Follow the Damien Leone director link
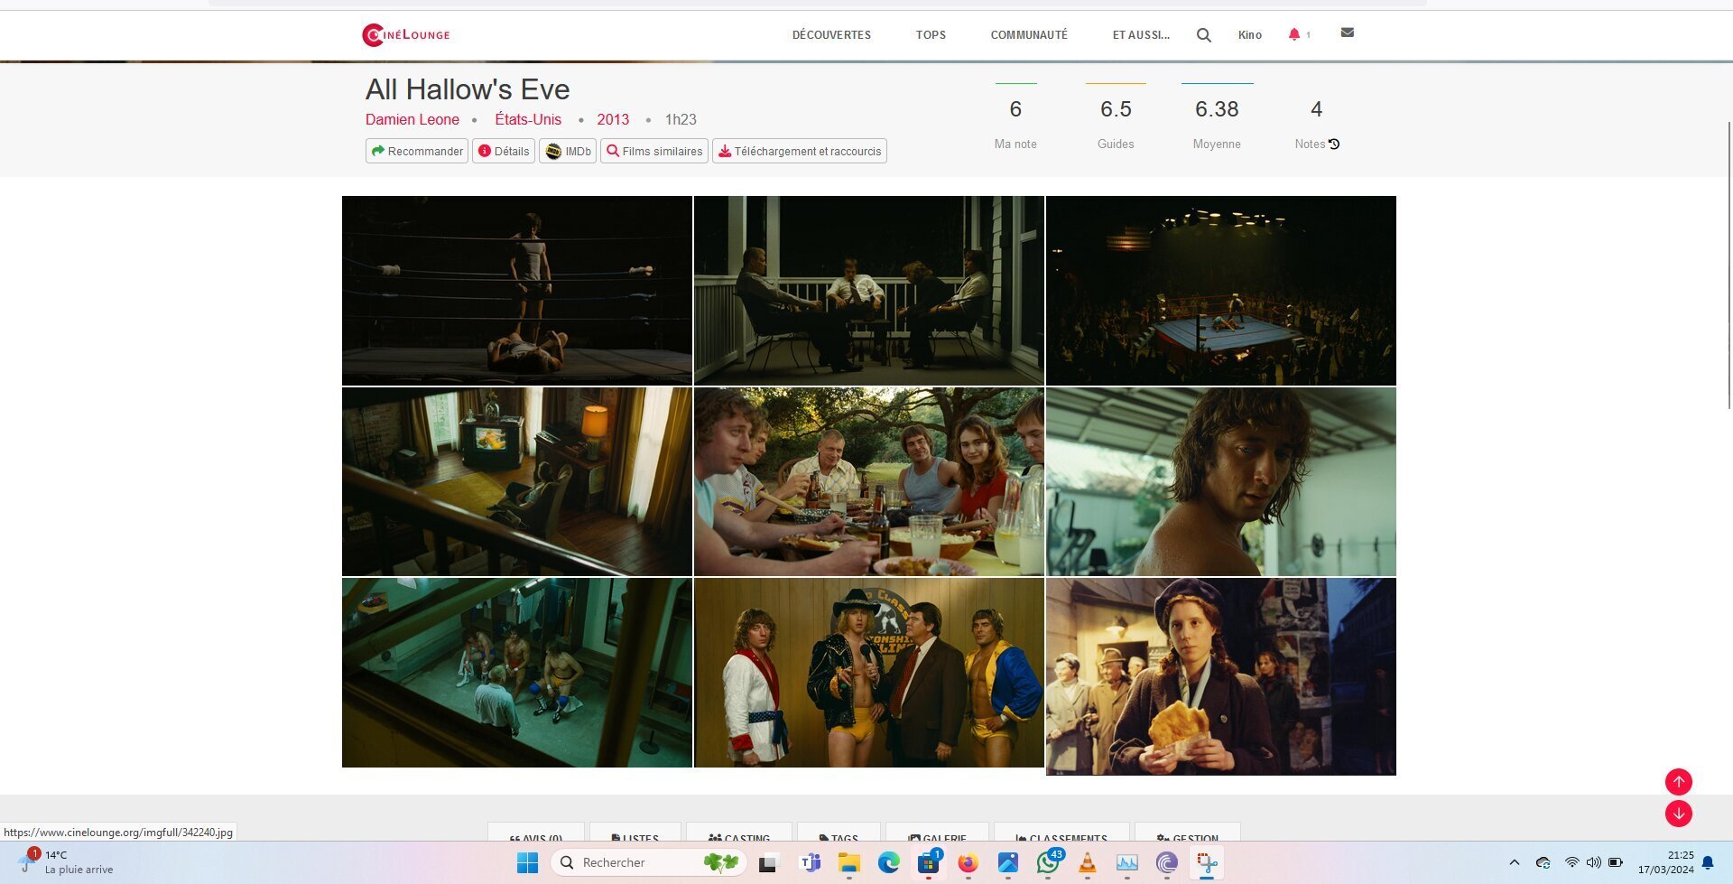The height and width of the screenshot is (884, 1733). point(412,119)
